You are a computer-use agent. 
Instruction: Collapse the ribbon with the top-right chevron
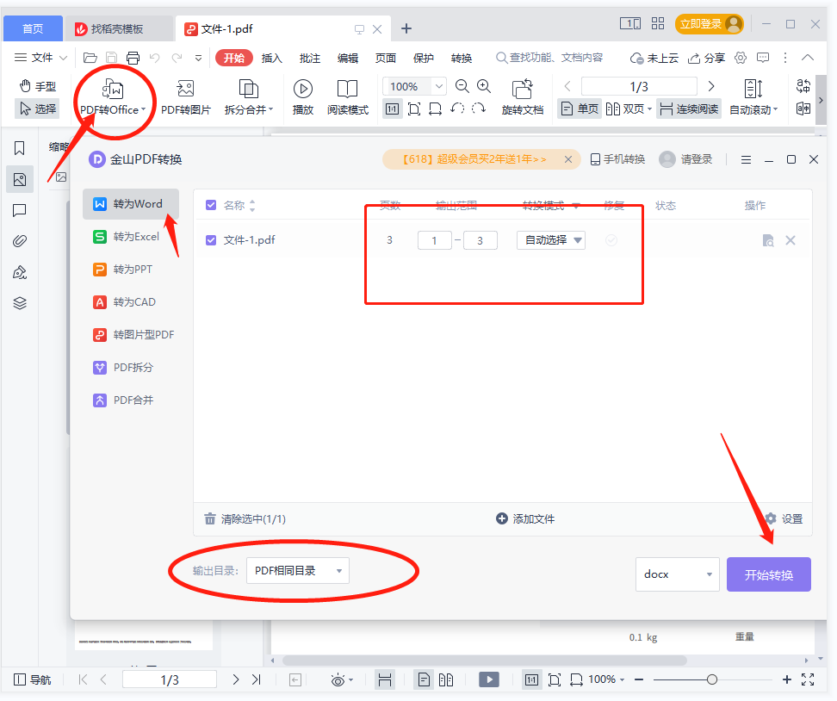coord(808,58)
